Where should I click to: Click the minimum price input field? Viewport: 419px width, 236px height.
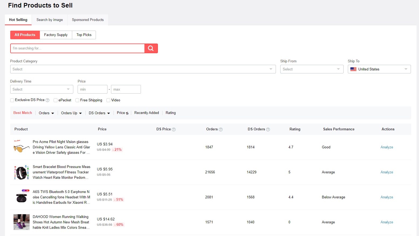[92, 89]
